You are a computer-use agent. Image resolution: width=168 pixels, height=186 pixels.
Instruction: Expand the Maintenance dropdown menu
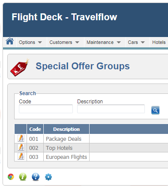104,42
